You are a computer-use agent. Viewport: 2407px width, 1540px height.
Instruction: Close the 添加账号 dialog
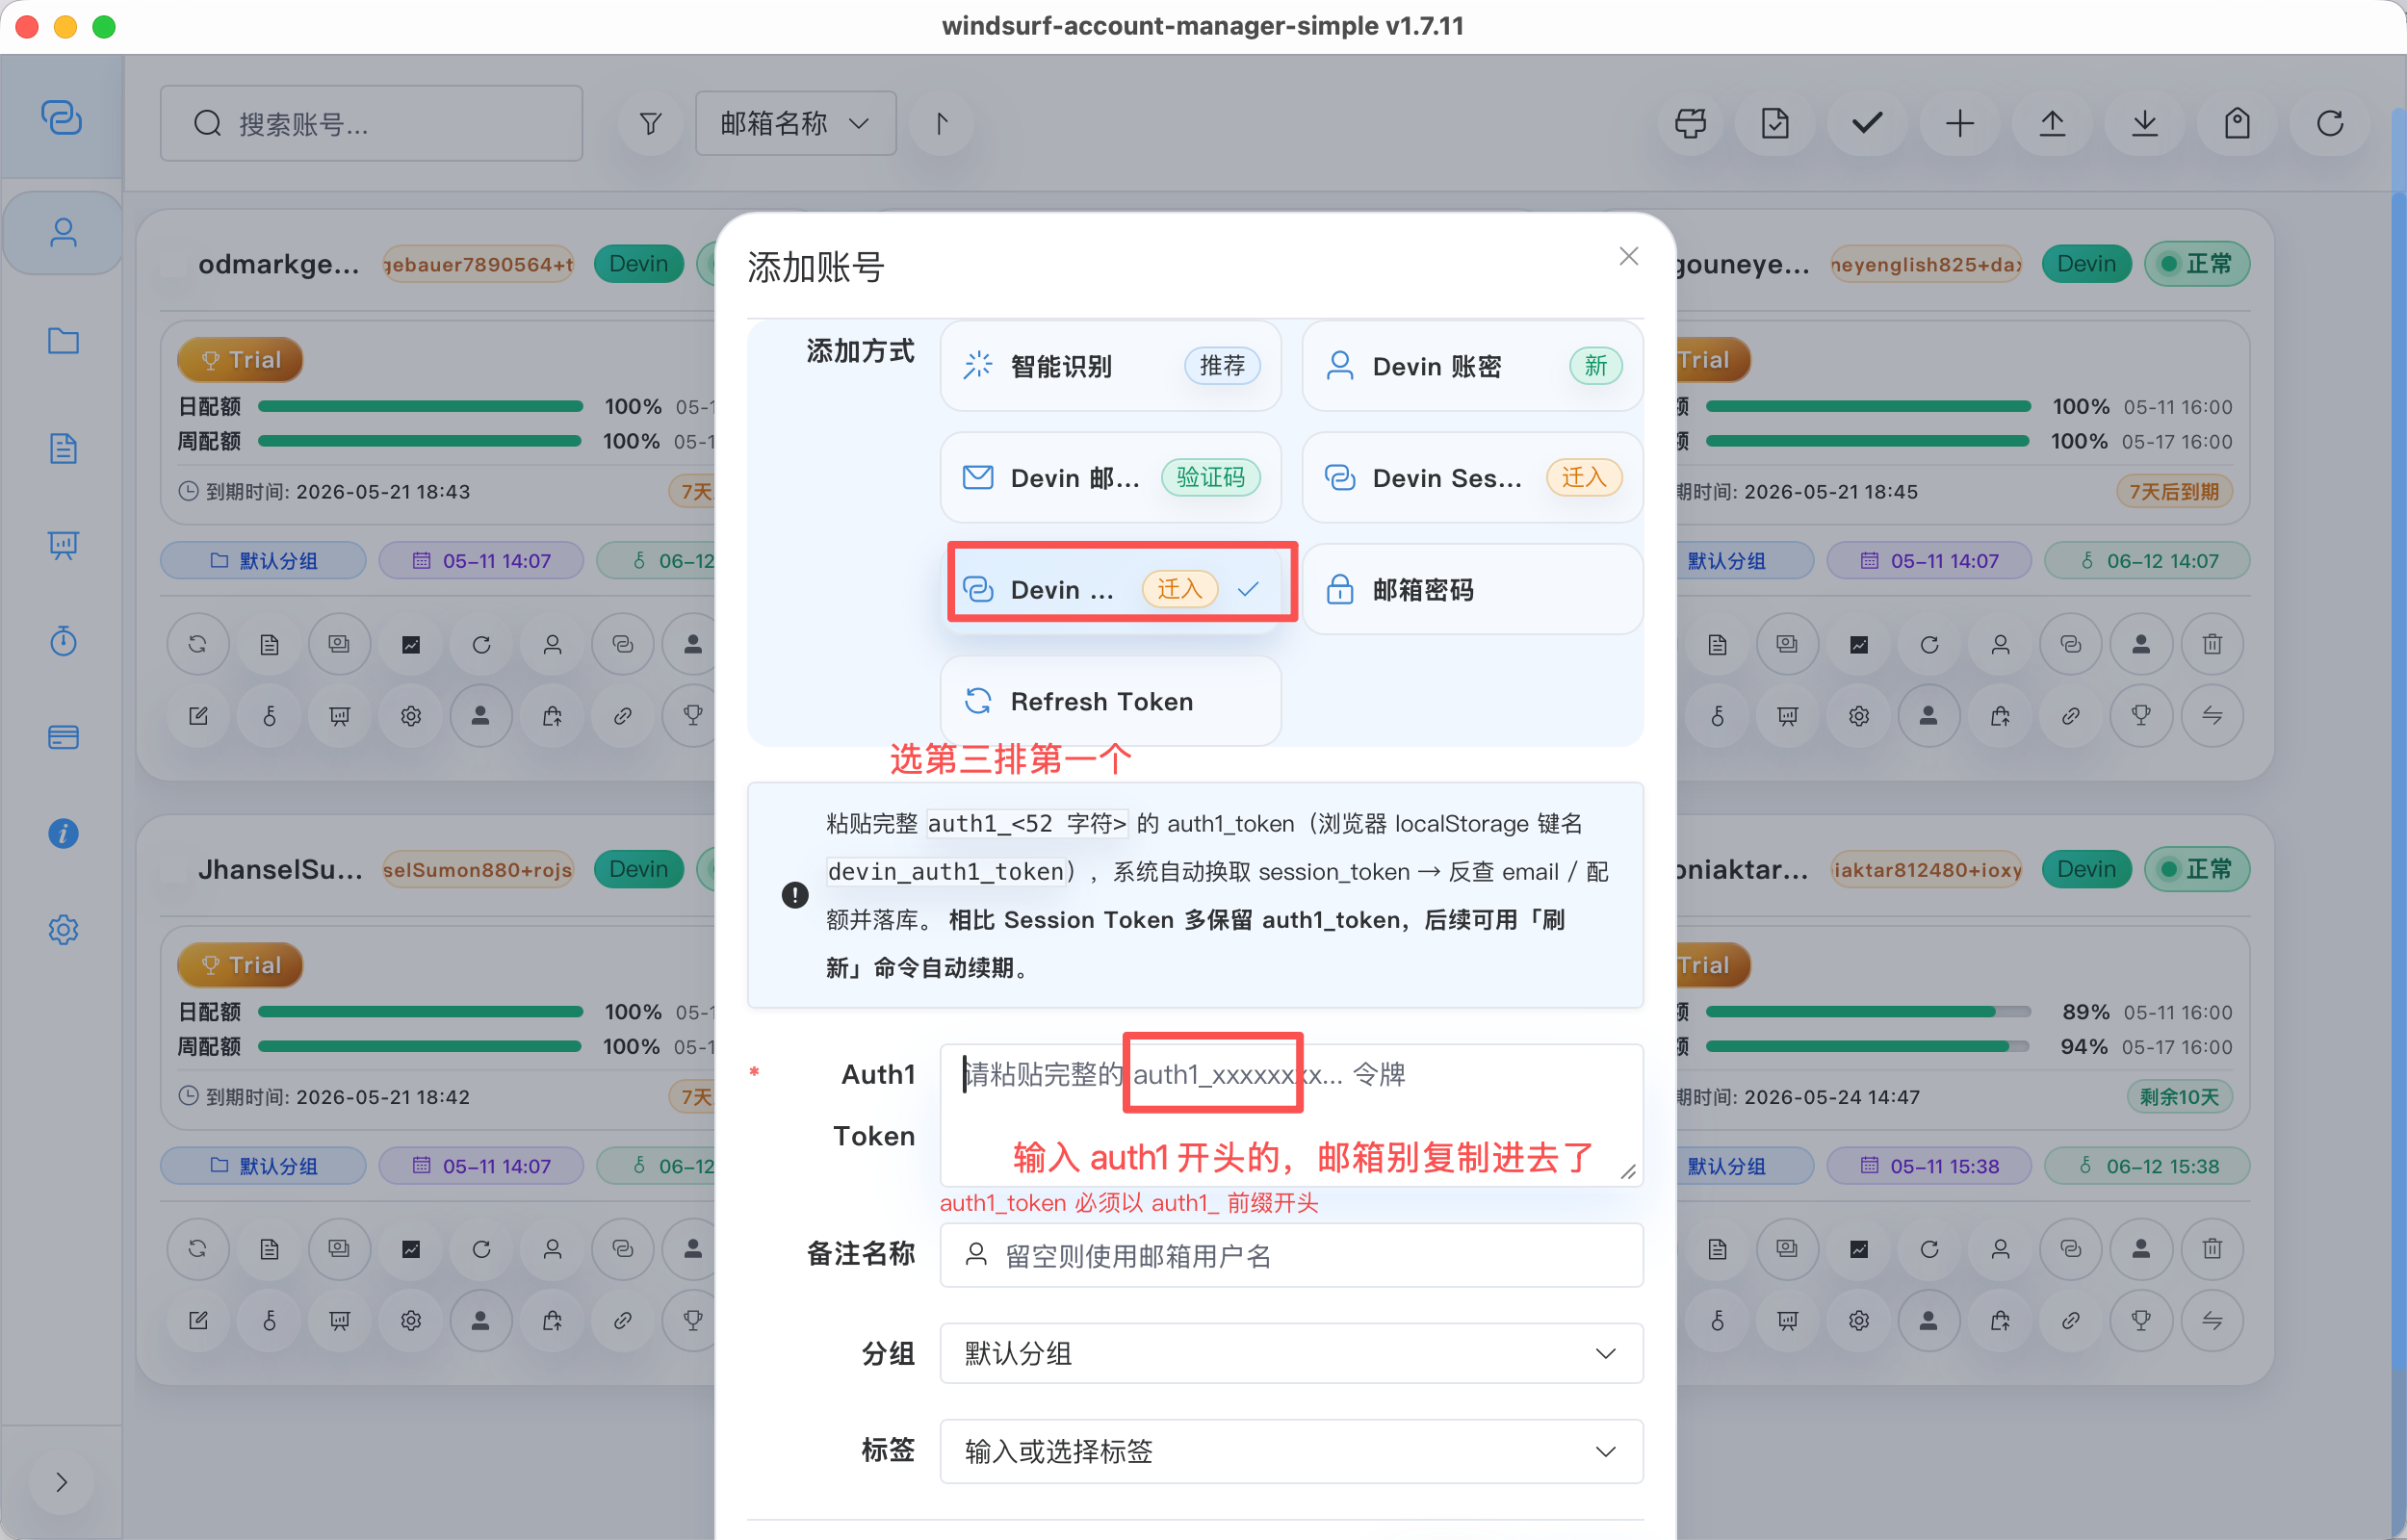click(x=1628, y=257)
